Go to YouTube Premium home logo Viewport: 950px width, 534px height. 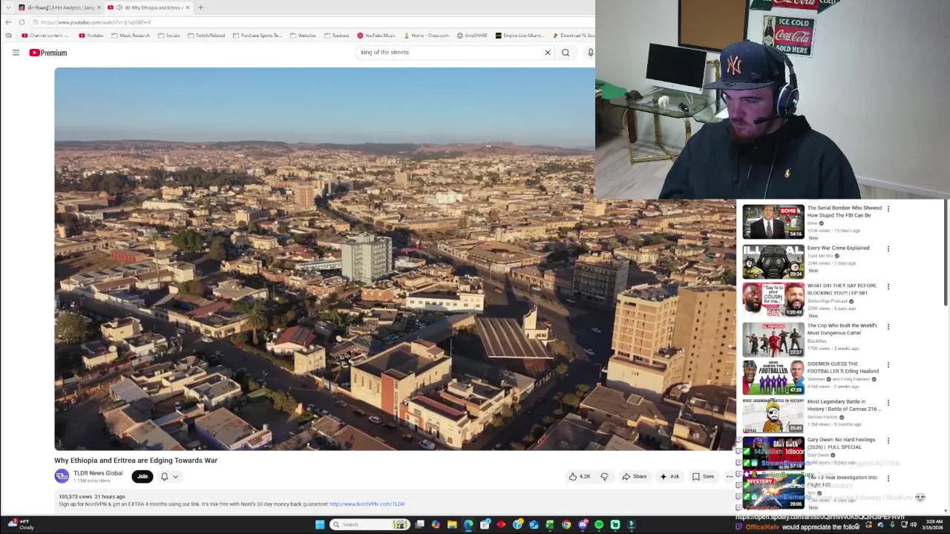[x=48, y=53]
